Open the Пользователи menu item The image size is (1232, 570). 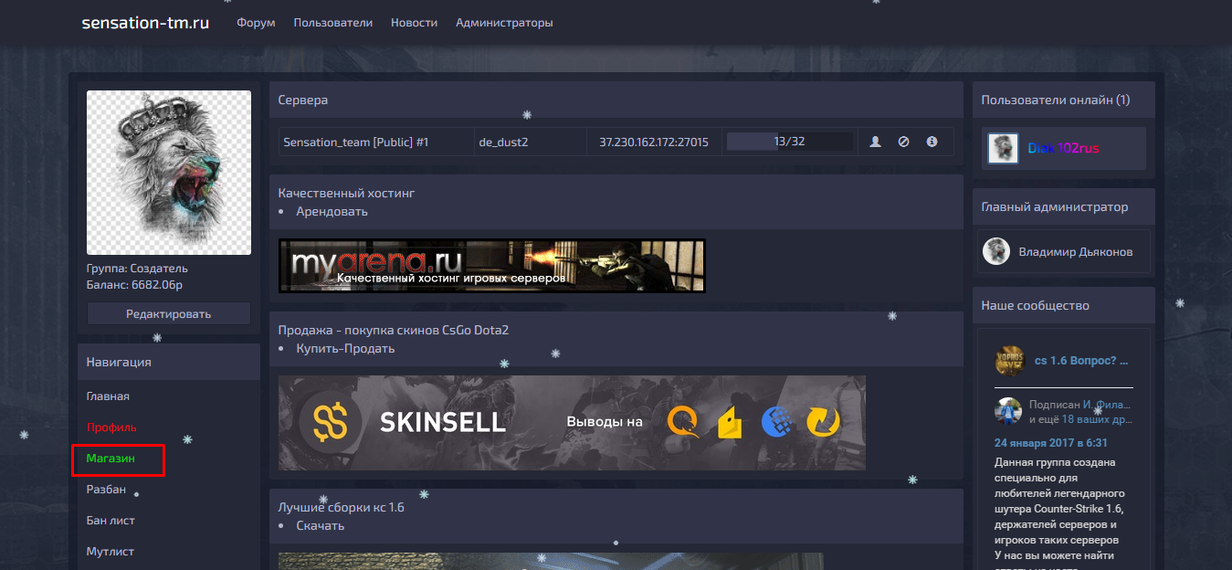pos(332,23)
